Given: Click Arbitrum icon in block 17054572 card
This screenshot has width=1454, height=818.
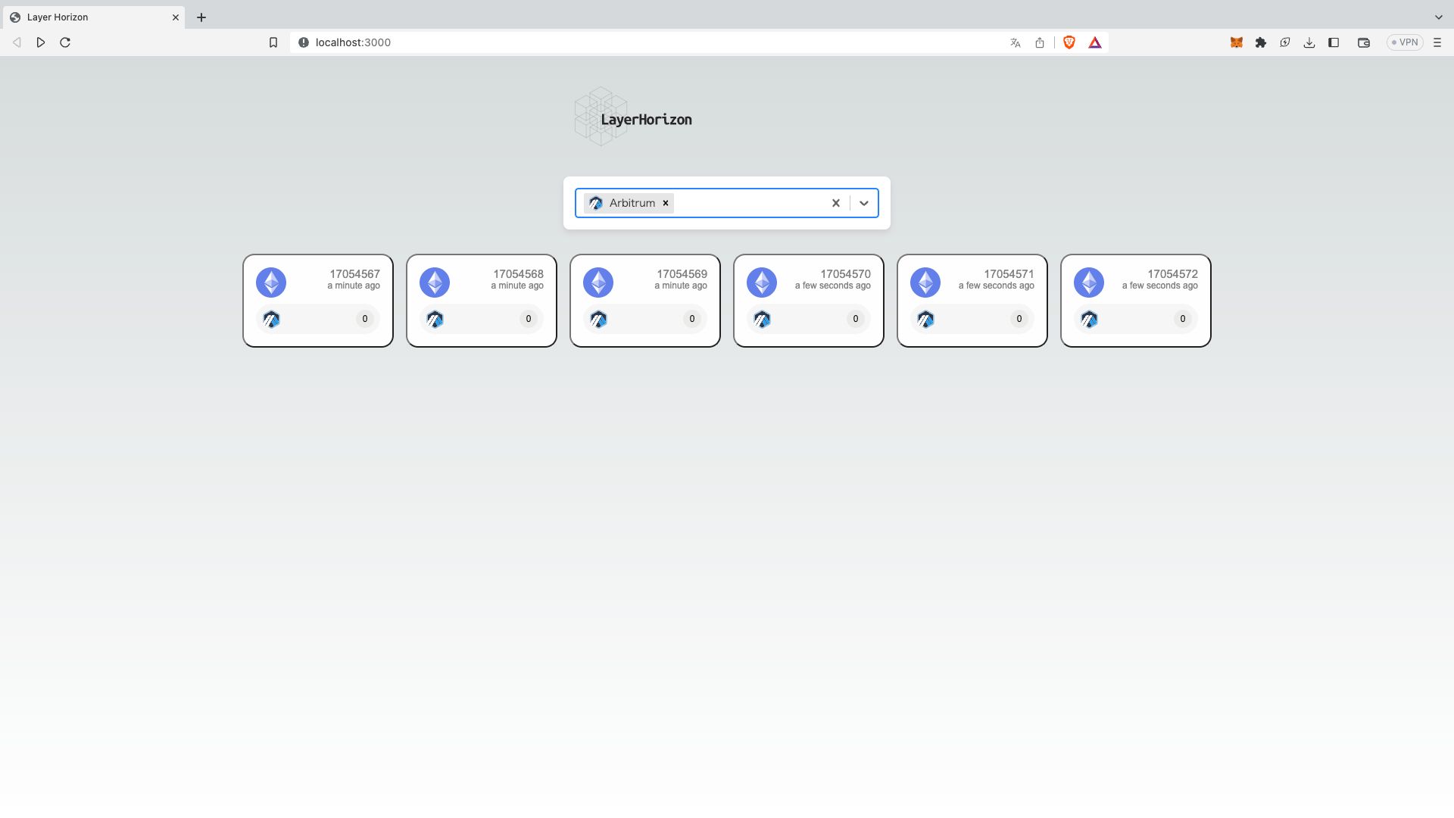Looking at the screenshot, I should pos(1089,319).
